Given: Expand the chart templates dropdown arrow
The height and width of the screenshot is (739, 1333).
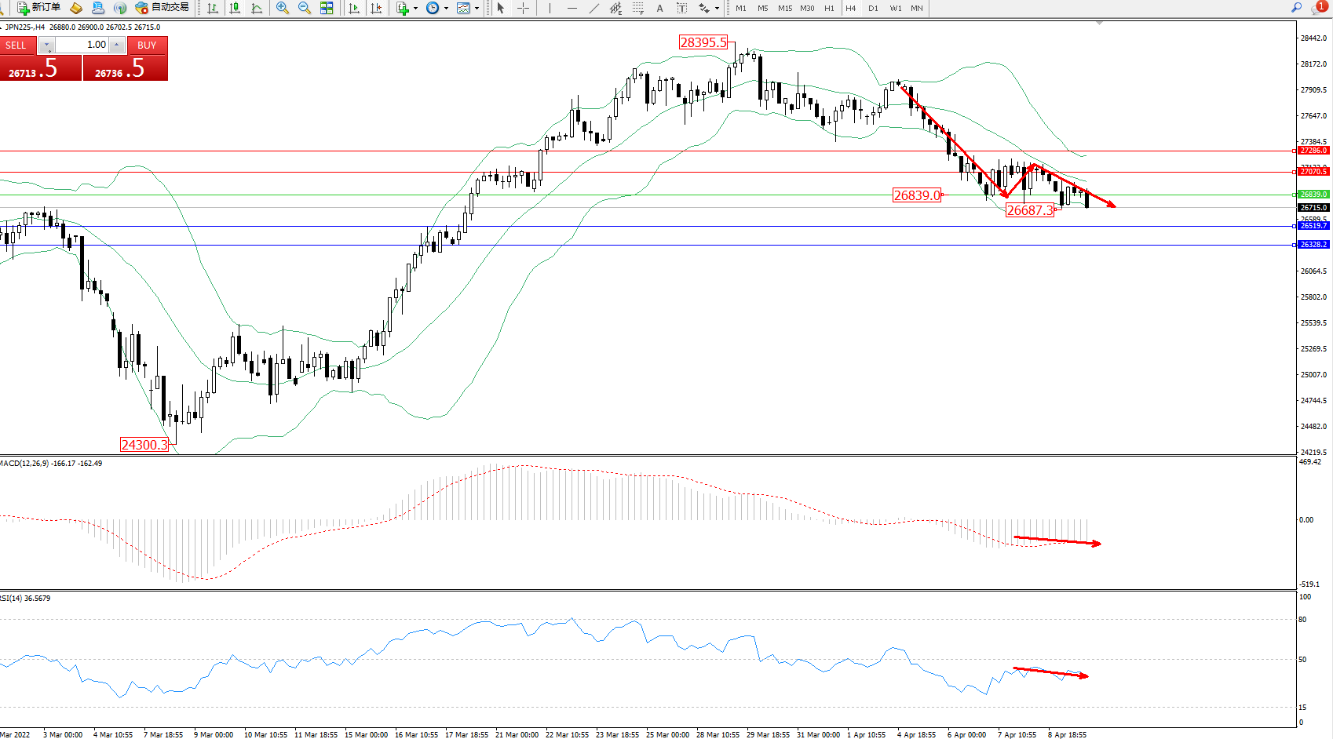Looking at the screenshot, I should [x=477, y=9].
